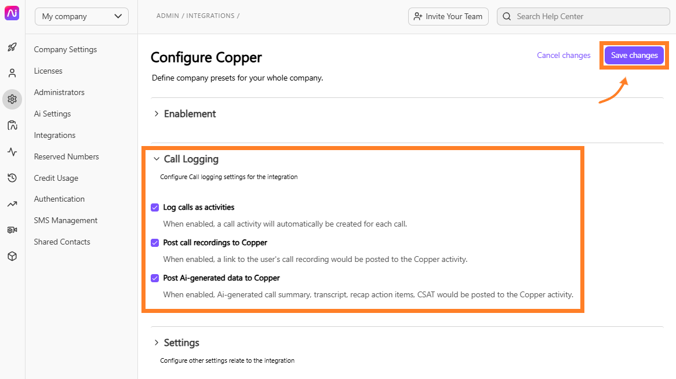
Task: Open the trending analytics arrow icon
Action: [x=12, y=204]
